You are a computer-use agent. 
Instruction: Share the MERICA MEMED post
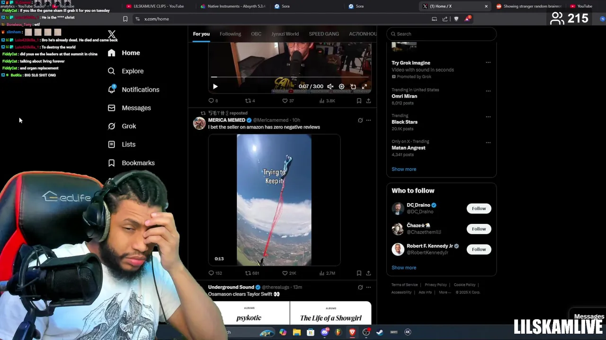click(368, 273)
